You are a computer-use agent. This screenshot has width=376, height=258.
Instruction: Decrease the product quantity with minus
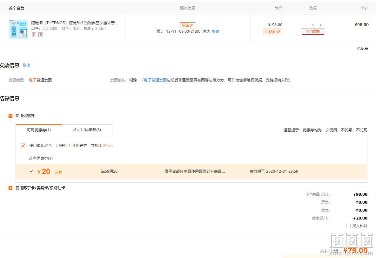coord(305,25)
